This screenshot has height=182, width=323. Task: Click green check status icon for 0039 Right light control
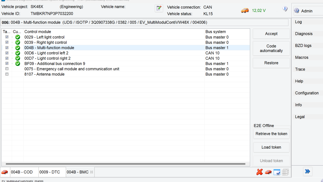(x=18, y=42)
